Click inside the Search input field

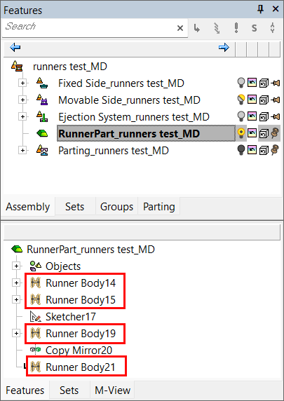90,27
